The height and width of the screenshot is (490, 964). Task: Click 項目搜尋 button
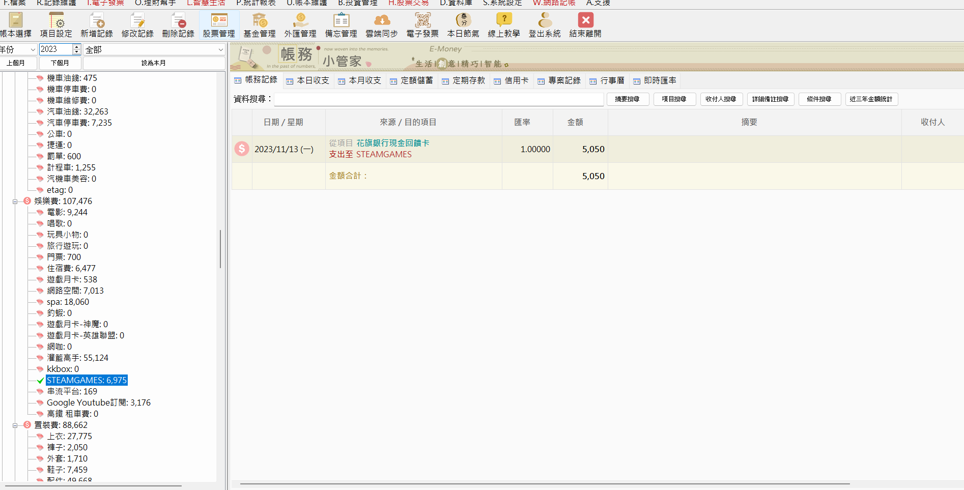tap(674, 99)
